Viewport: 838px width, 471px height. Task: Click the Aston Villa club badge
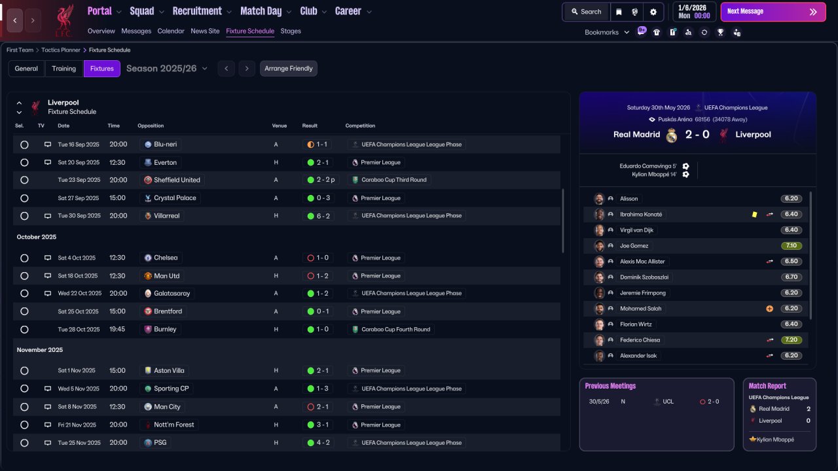tap(148, 371)
